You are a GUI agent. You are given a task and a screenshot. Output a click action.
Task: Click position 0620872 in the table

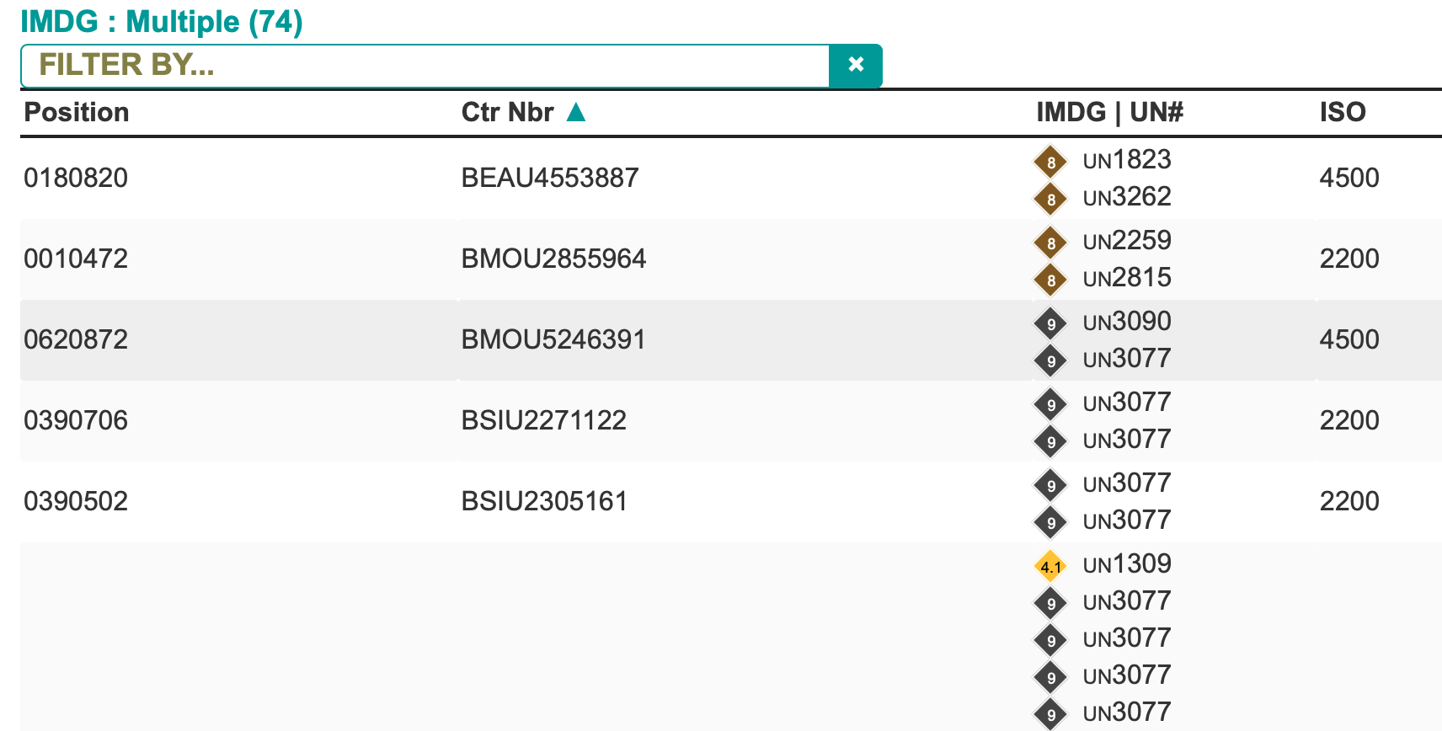[x=76, y=339]
